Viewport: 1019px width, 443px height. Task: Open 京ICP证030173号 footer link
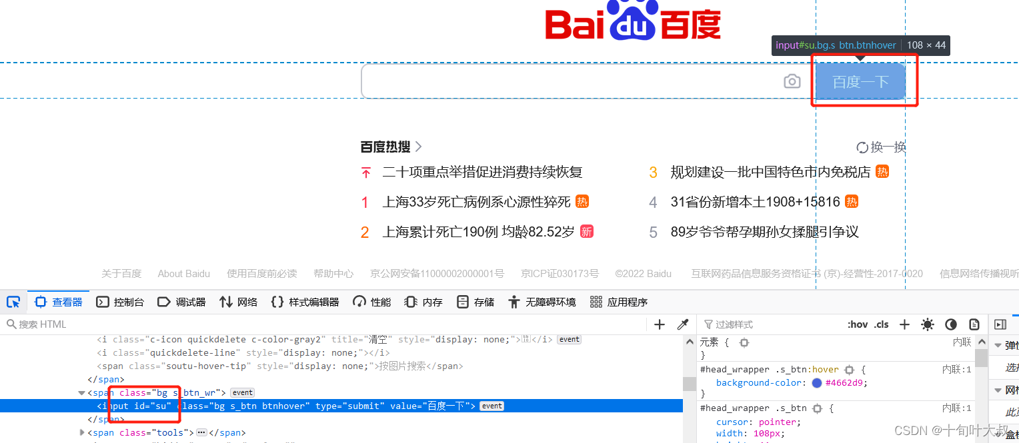(x=560, y=274)
